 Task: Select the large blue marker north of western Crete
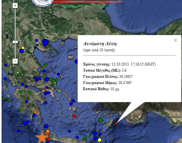point(46,126)
